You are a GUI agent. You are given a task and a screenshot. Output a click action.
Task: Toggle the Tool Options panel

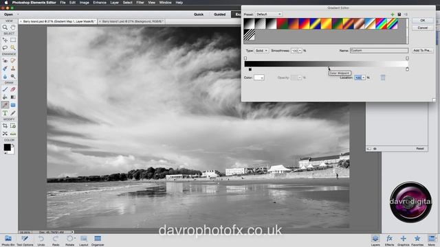(x=25, y=240)
